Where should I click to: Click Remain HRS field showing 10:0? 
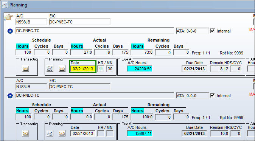point(219,133)
